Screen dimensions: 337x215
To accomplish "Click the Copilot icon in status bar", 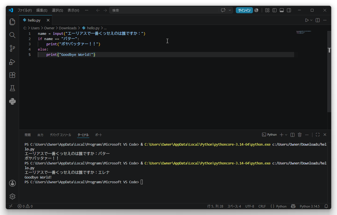I will click(293, 206).
